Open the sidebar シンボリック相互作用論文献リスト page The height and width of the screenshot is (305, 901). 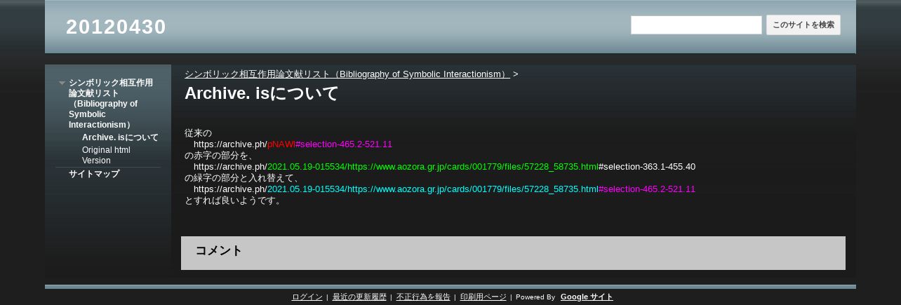[x=110, y=104]
